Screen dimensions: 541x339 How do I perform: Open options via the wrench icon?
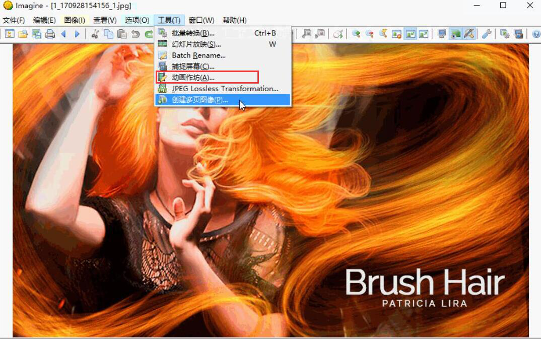tap(487, 34)
